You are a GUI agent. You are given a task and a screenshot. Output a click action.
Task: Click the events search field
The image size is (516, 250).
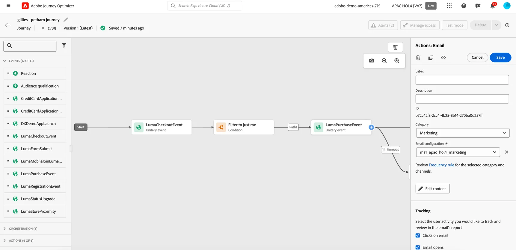click(30, 46)
